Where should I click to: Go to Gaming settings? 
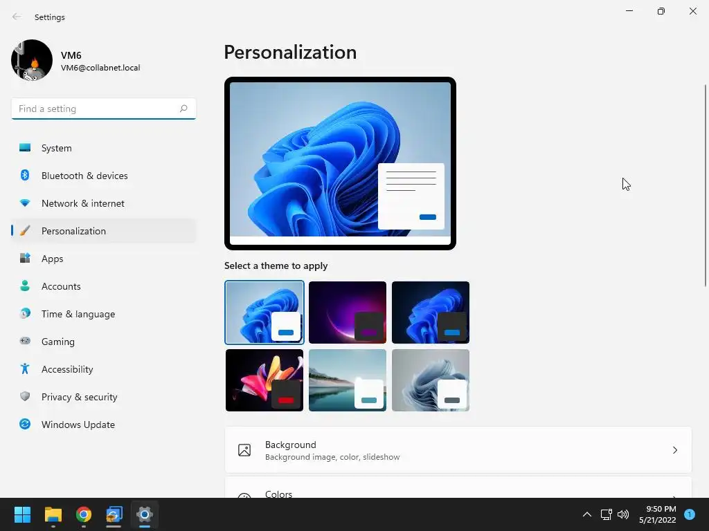104,342
